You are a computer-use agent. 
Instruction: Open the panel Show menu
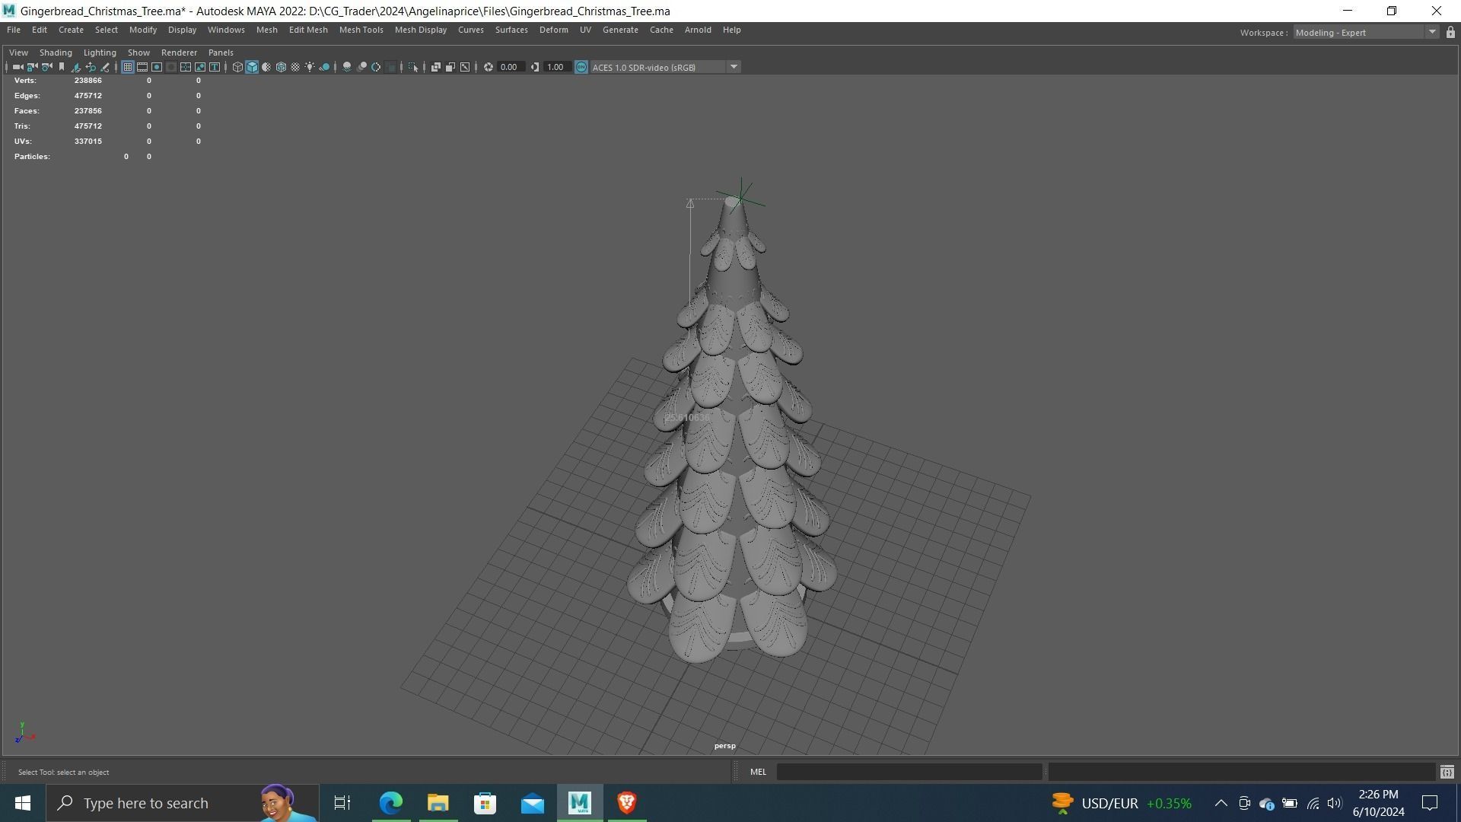pos(138,53)
